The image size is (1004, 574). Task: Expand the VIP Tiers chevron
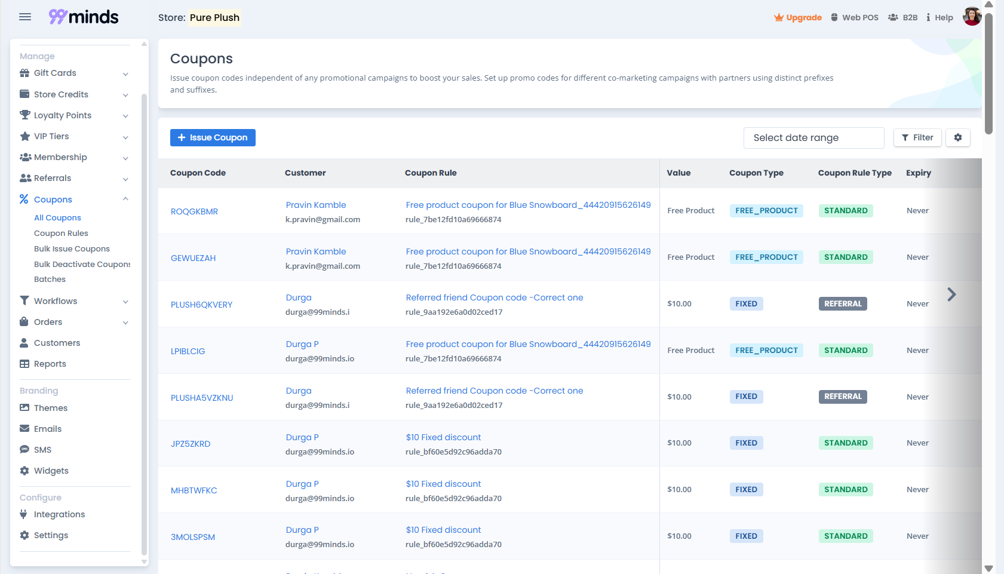point(125,137)
